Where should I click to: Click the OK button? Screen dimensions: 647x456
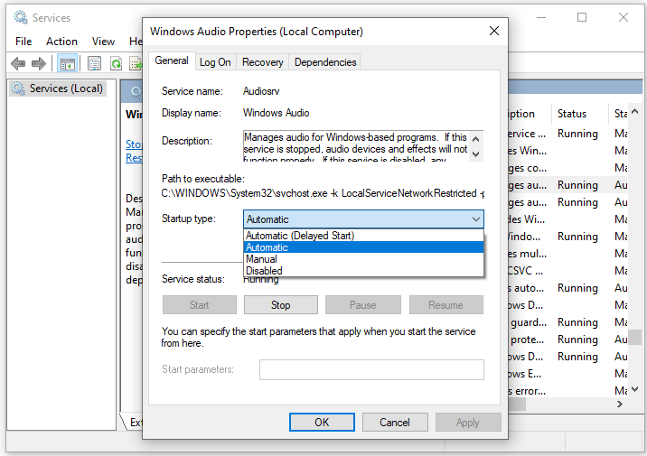click(322, 423)
